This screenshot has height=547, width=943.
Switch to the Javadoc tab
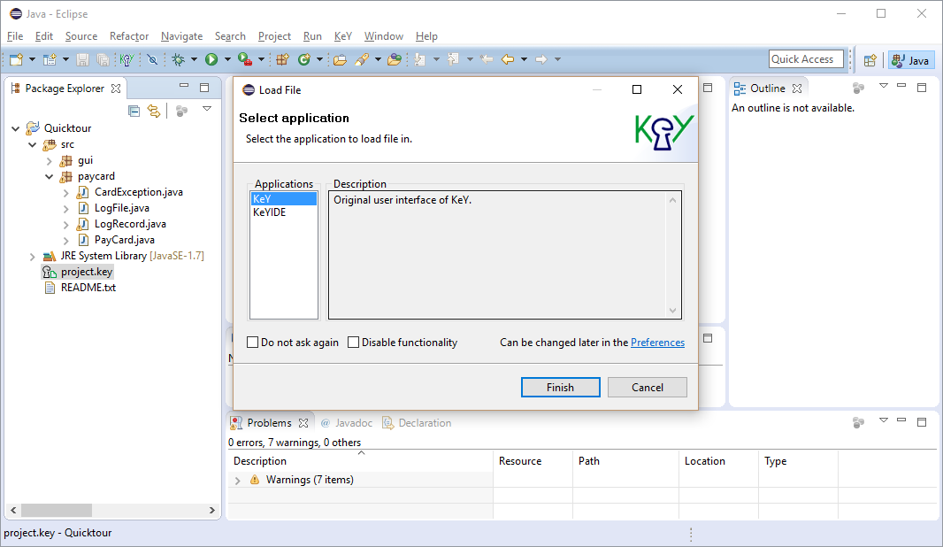pos(347,423)
